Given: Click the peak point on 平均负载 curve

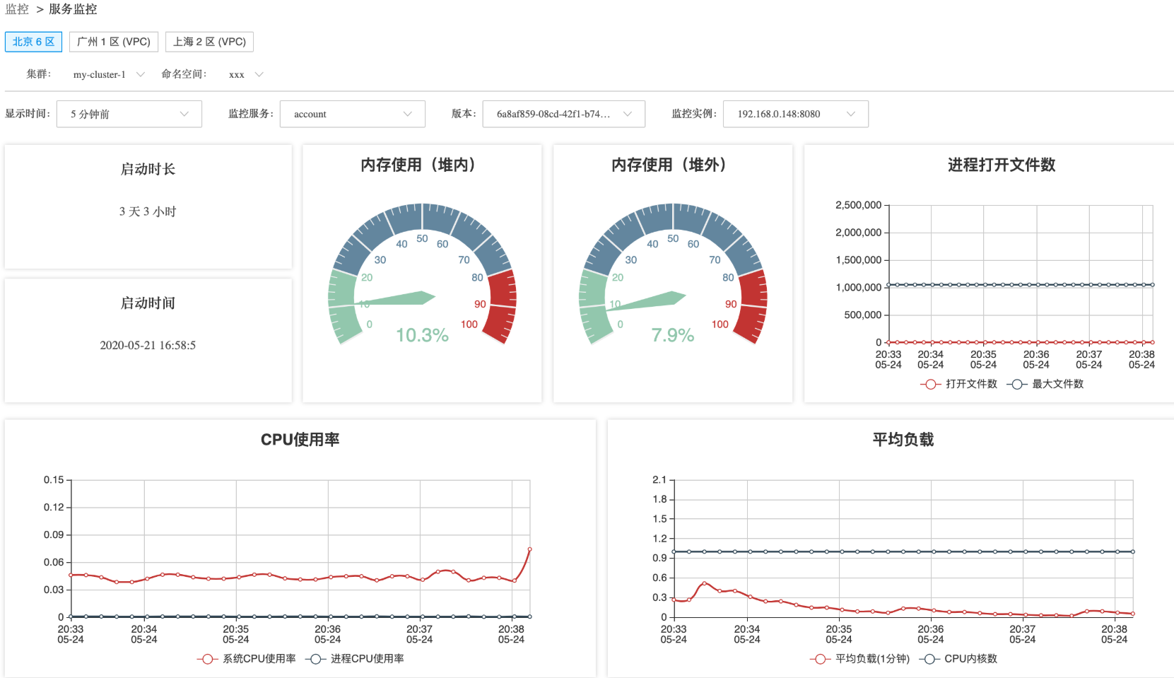Looking at the screenshot, I should pyautogui.click(x=704, y=584).
